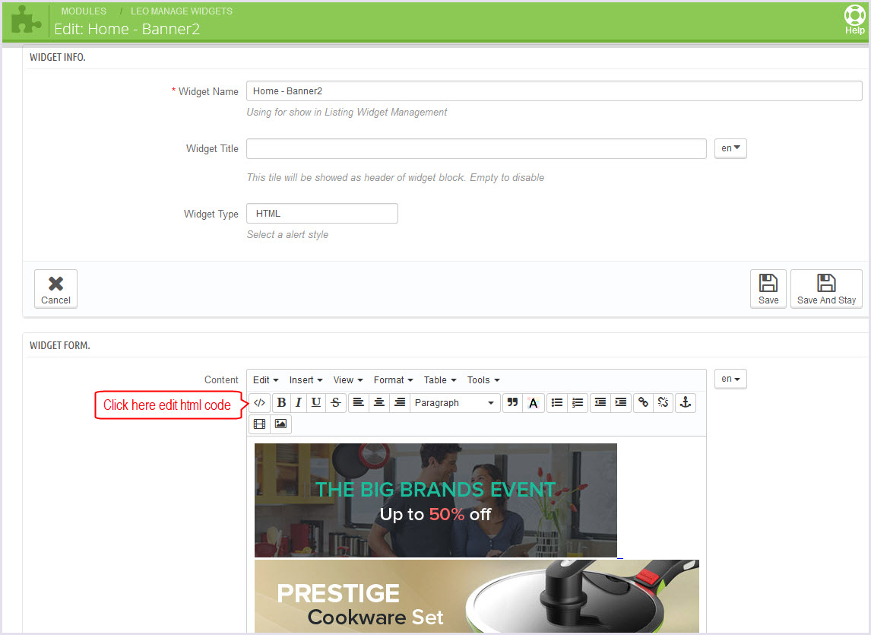Remove link with the unlink icon

point(664,402)
